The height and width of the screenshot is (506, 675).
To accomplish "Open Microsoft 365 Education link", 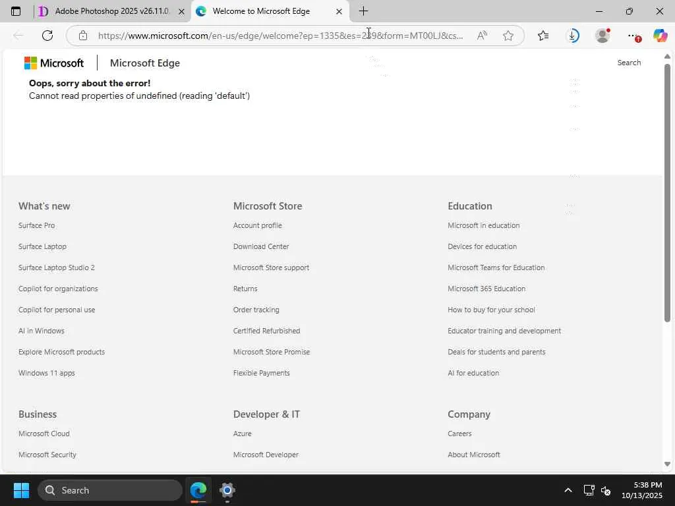I will click(x=486, y=289).
